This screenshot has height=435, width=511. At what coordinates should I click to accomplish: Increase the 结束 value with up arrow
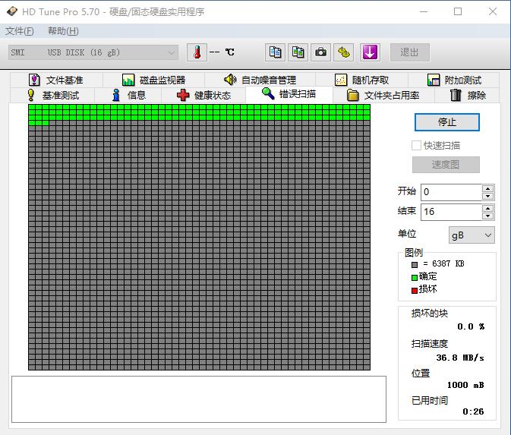pos(487,209)
